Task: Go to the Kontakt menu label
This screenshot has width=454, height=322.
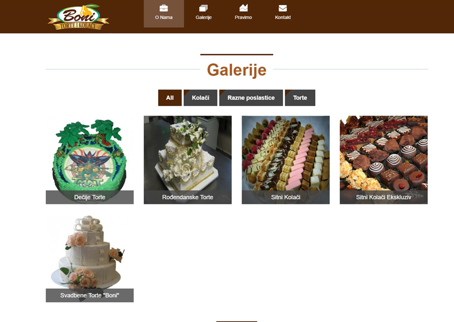Action: pyautogui.click(x=283, y=17)
